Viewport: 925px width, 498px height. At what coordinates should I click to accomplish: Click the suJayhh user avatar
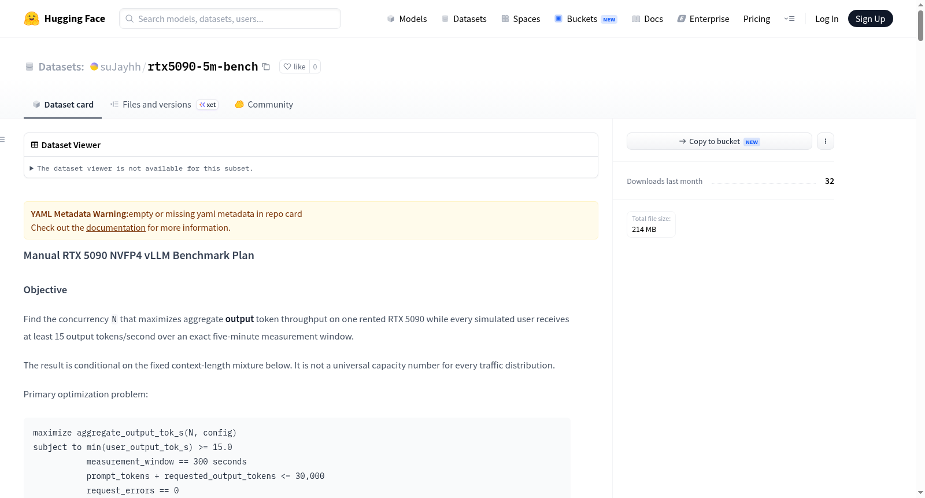(x=94, y=67)
